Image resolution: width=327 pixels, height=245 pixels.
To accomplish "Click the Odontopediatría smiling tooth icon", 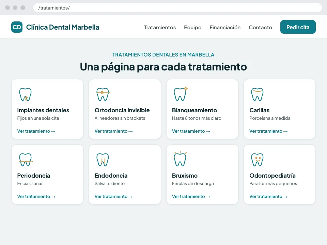I will (258, 160).
